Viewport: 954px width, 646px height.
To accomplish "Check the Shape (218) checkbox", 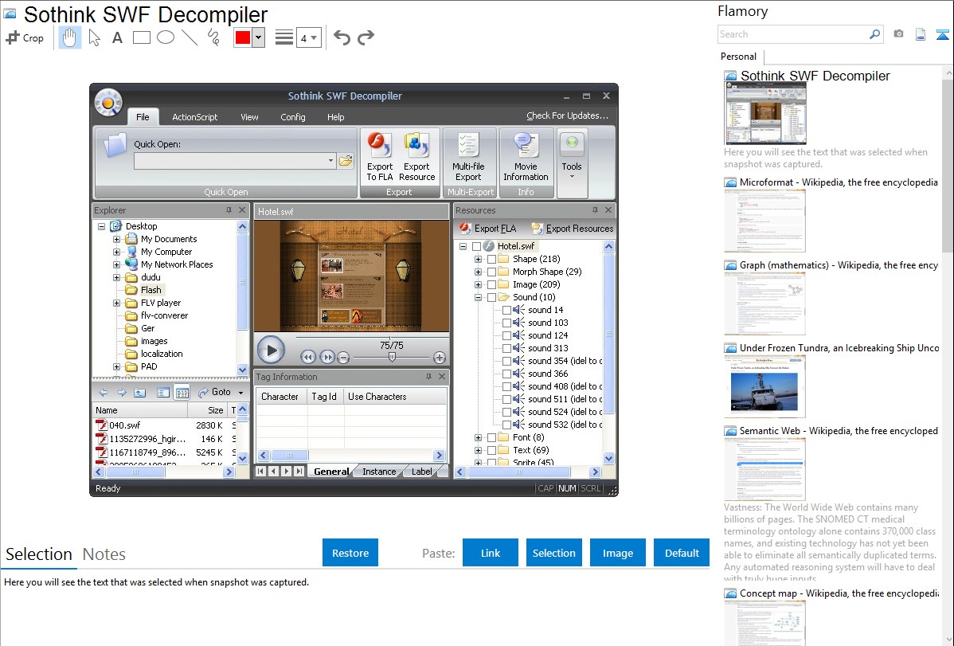I will pos(491,260).
